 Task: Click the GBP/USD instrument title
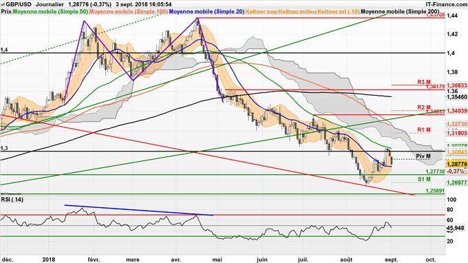(x=19, y=5)
